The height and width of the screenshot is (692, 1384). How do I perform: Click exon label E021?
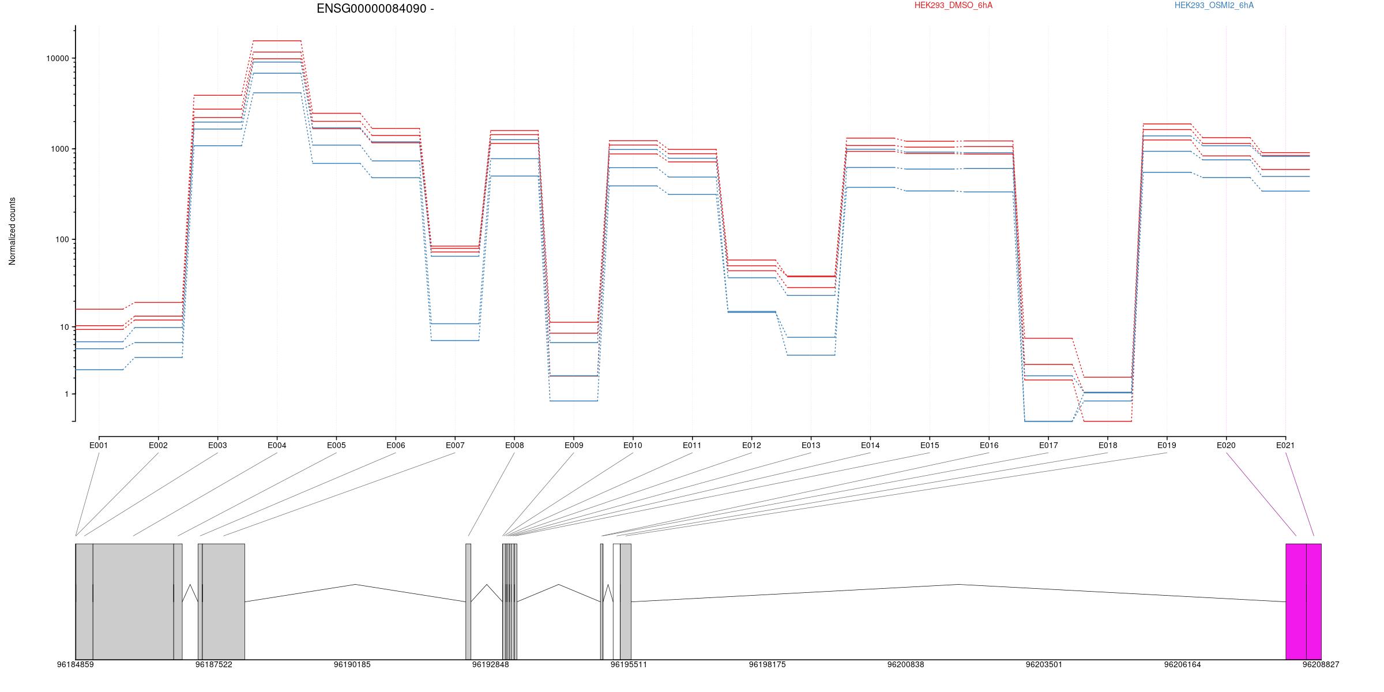click(x=1285, y=445)
